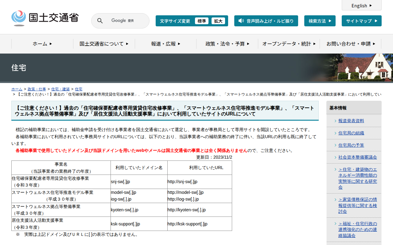Follow the 住宅・建築 breadcrumb link
This screenshot has width=393, height=245.
pos(60,89)
